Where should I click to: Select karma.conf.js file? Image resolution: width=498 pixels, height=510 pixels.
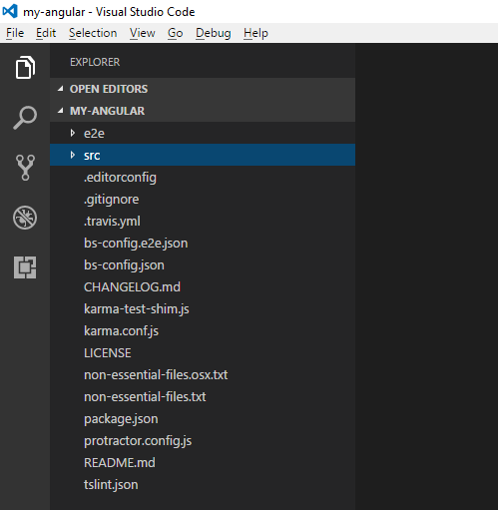[203, 331]
